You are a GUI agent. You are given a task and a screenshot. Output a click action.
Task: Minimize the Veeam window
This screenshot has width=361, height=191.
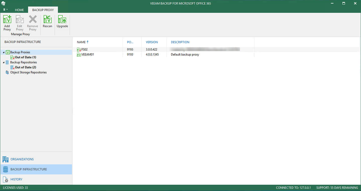click(x=332, y=3)
